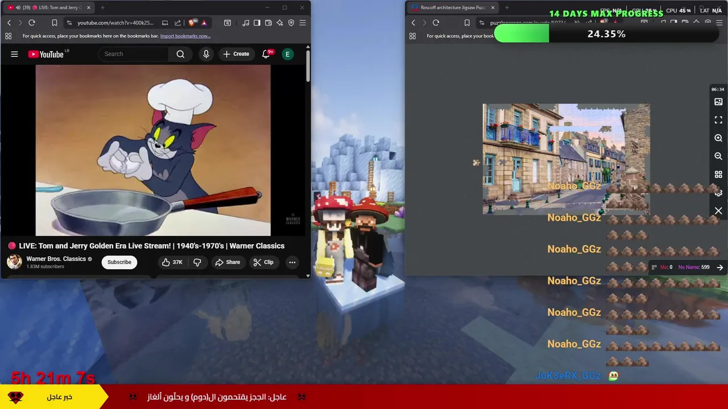
Task: Open site settings icon in YouTube address bar
Action: coord(69,23)
